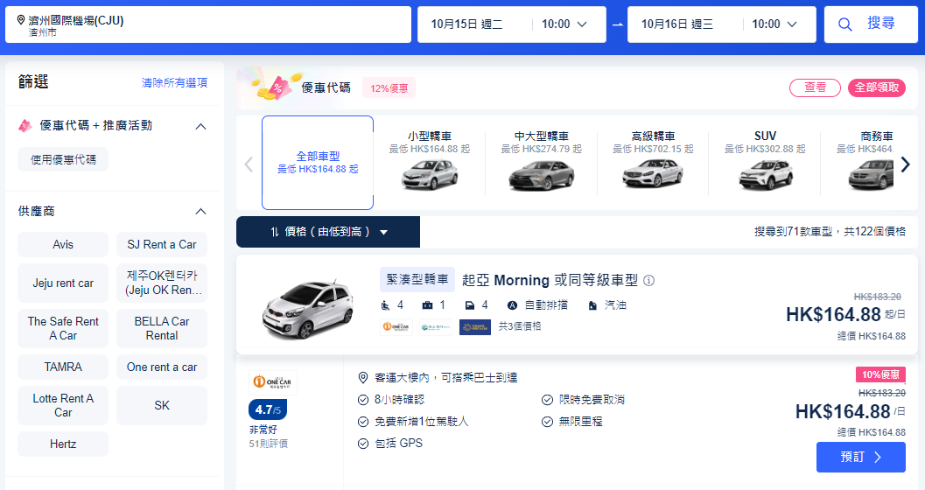The width and height of the screenshot is (925, 490).
Task: Click 清除所有選項 clear filters link
Action: (175, 82)
